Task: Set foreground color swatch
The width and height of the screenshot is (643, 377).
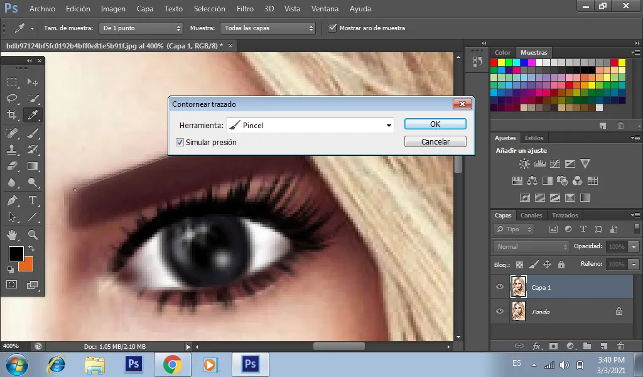Action: (16, 254)
